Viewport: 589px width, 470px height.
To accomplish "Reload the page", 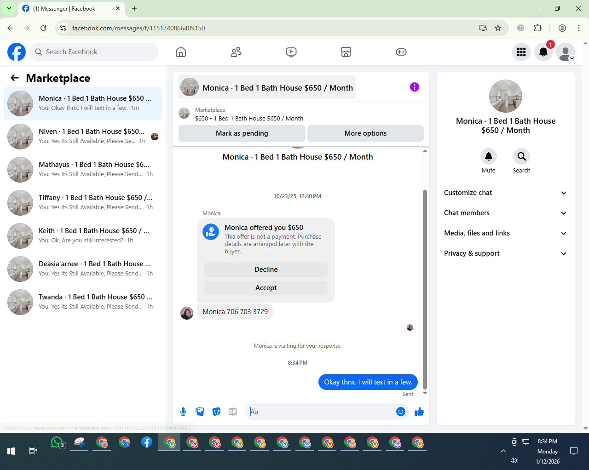I will coord(43,28).
